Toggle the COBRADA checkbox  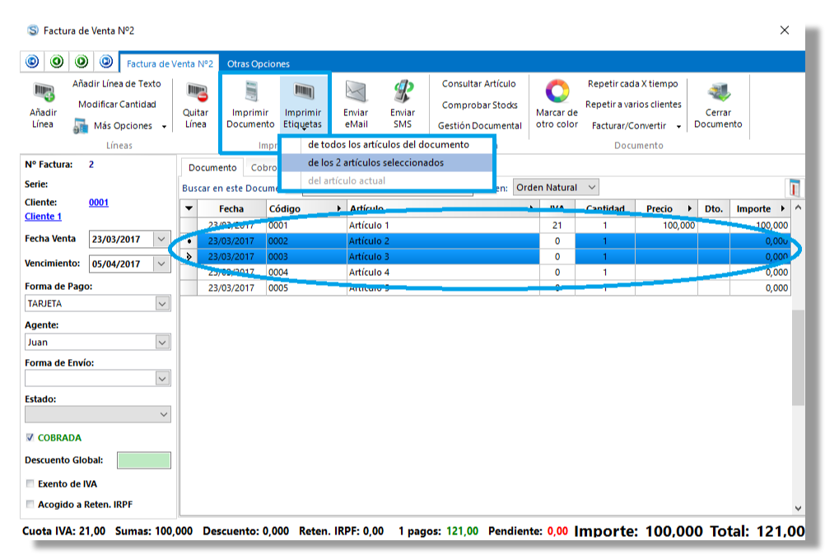(30, 438)
